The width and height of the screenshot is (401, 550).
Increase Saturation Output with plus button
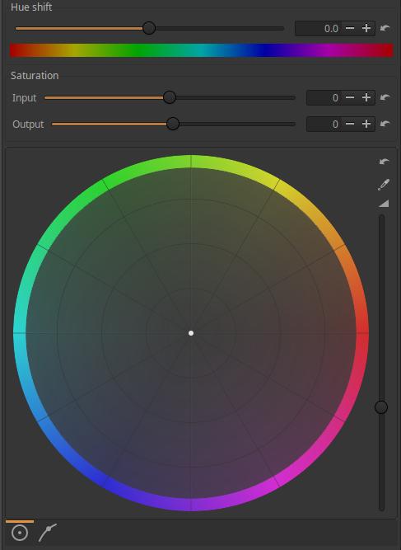point(366,124)
